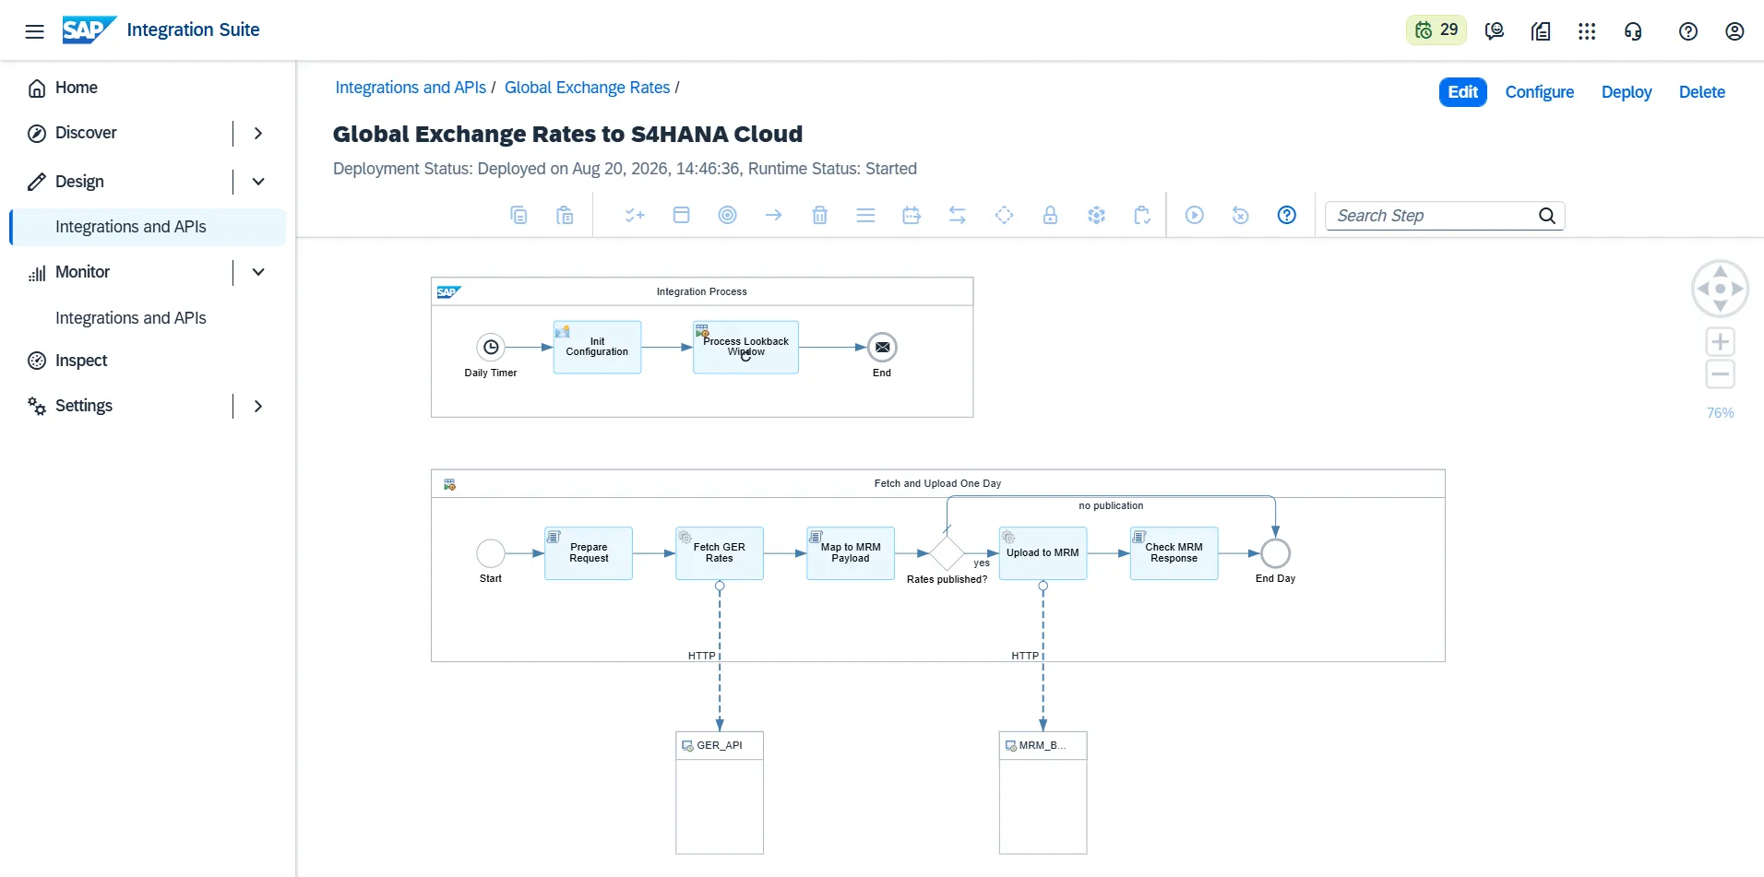Click the copy icon in the editor toolbar
This screenshot has width=1764, height=877.
pos(518,215)
